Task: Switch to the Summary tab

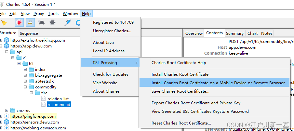Action: coord(234,33)
